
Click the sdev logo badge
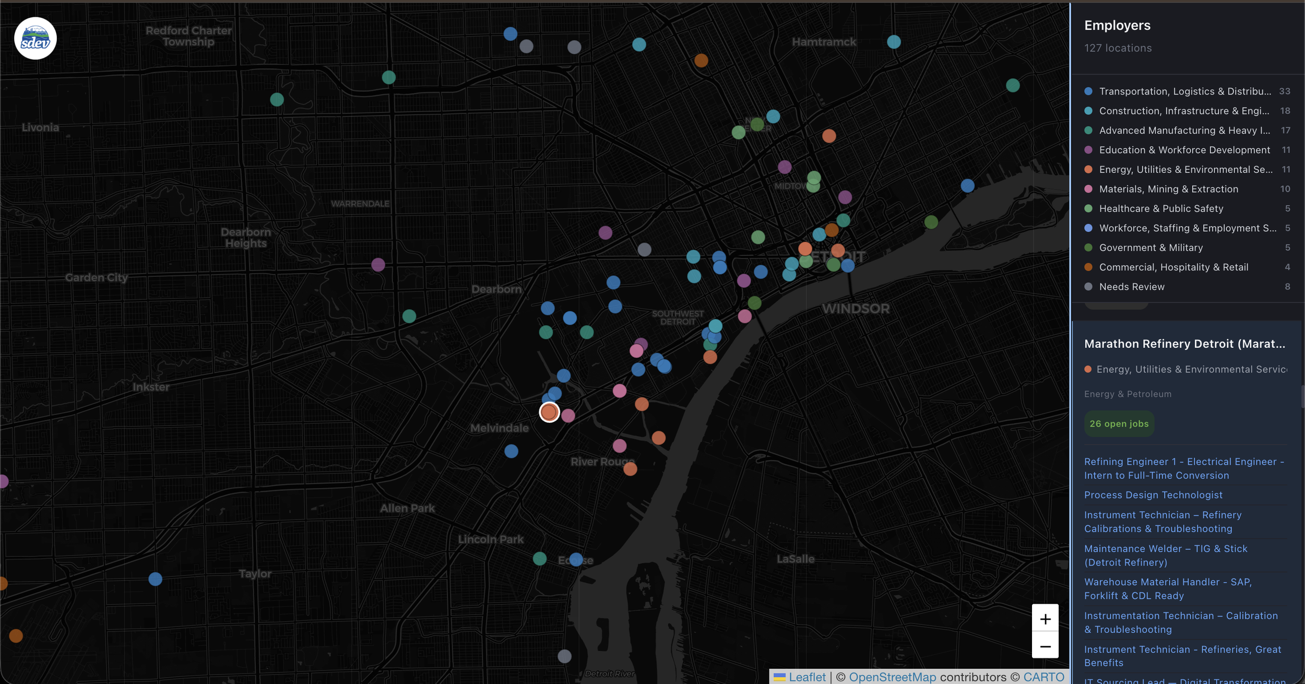coord(35,39)
